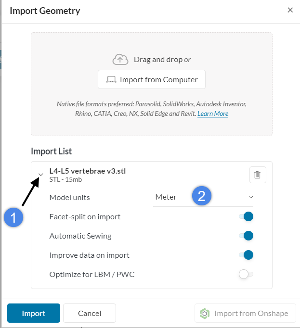Click the trash icon to delete file
The width and height of the screenshot is (300, 328).
[x=258, y=175]
